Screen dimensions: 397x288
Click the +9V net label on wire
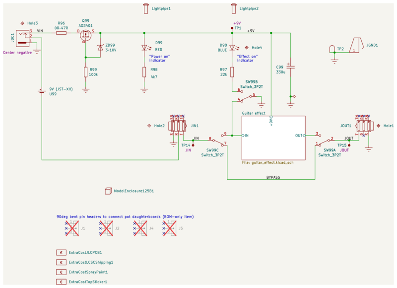251,31
